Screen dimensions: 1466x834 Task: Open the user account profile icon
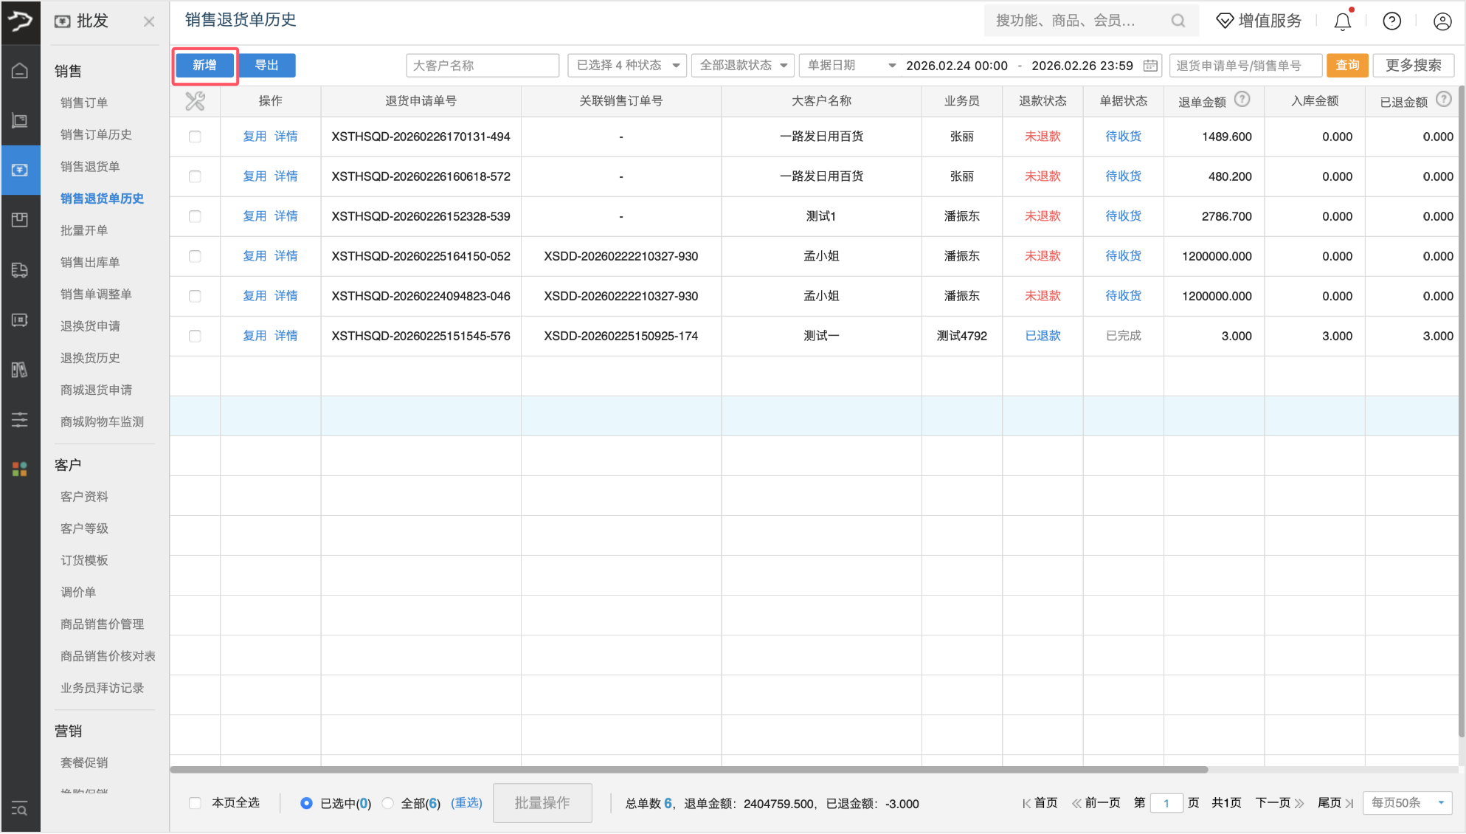(x=1442, y=21)
